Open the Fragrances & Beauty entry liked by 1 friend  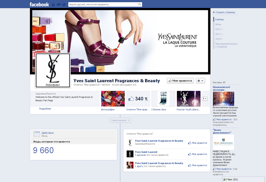(x=159, y=163)
